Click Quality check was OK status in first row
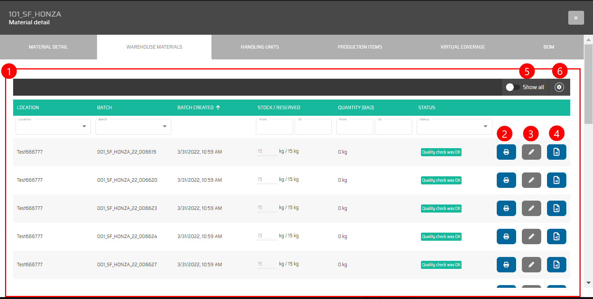The width and height of the screenshot is (593, 299). (x=441, y=152)
